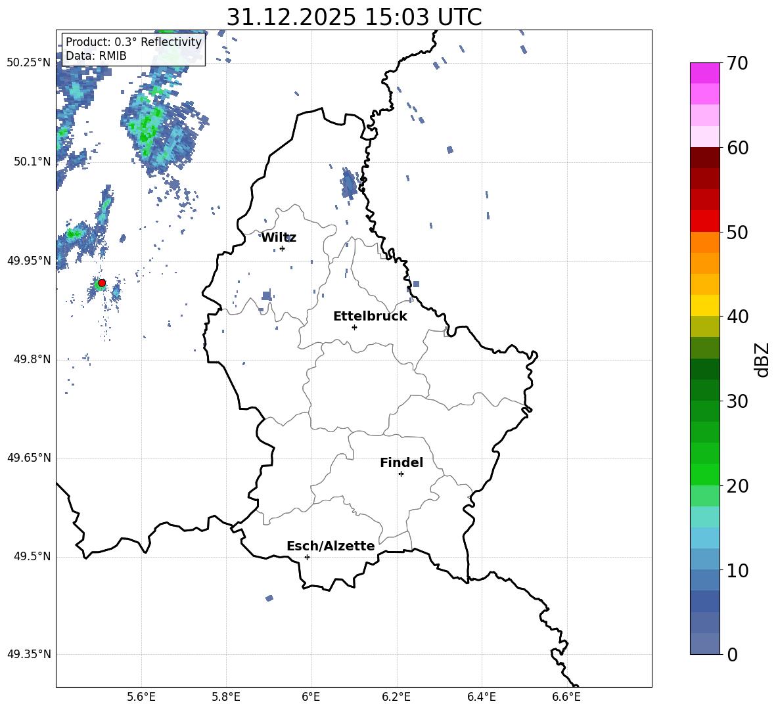Click the 50.1°N latitude label
The height and width of the screenshot is (710, 778).
coord(32,162)
